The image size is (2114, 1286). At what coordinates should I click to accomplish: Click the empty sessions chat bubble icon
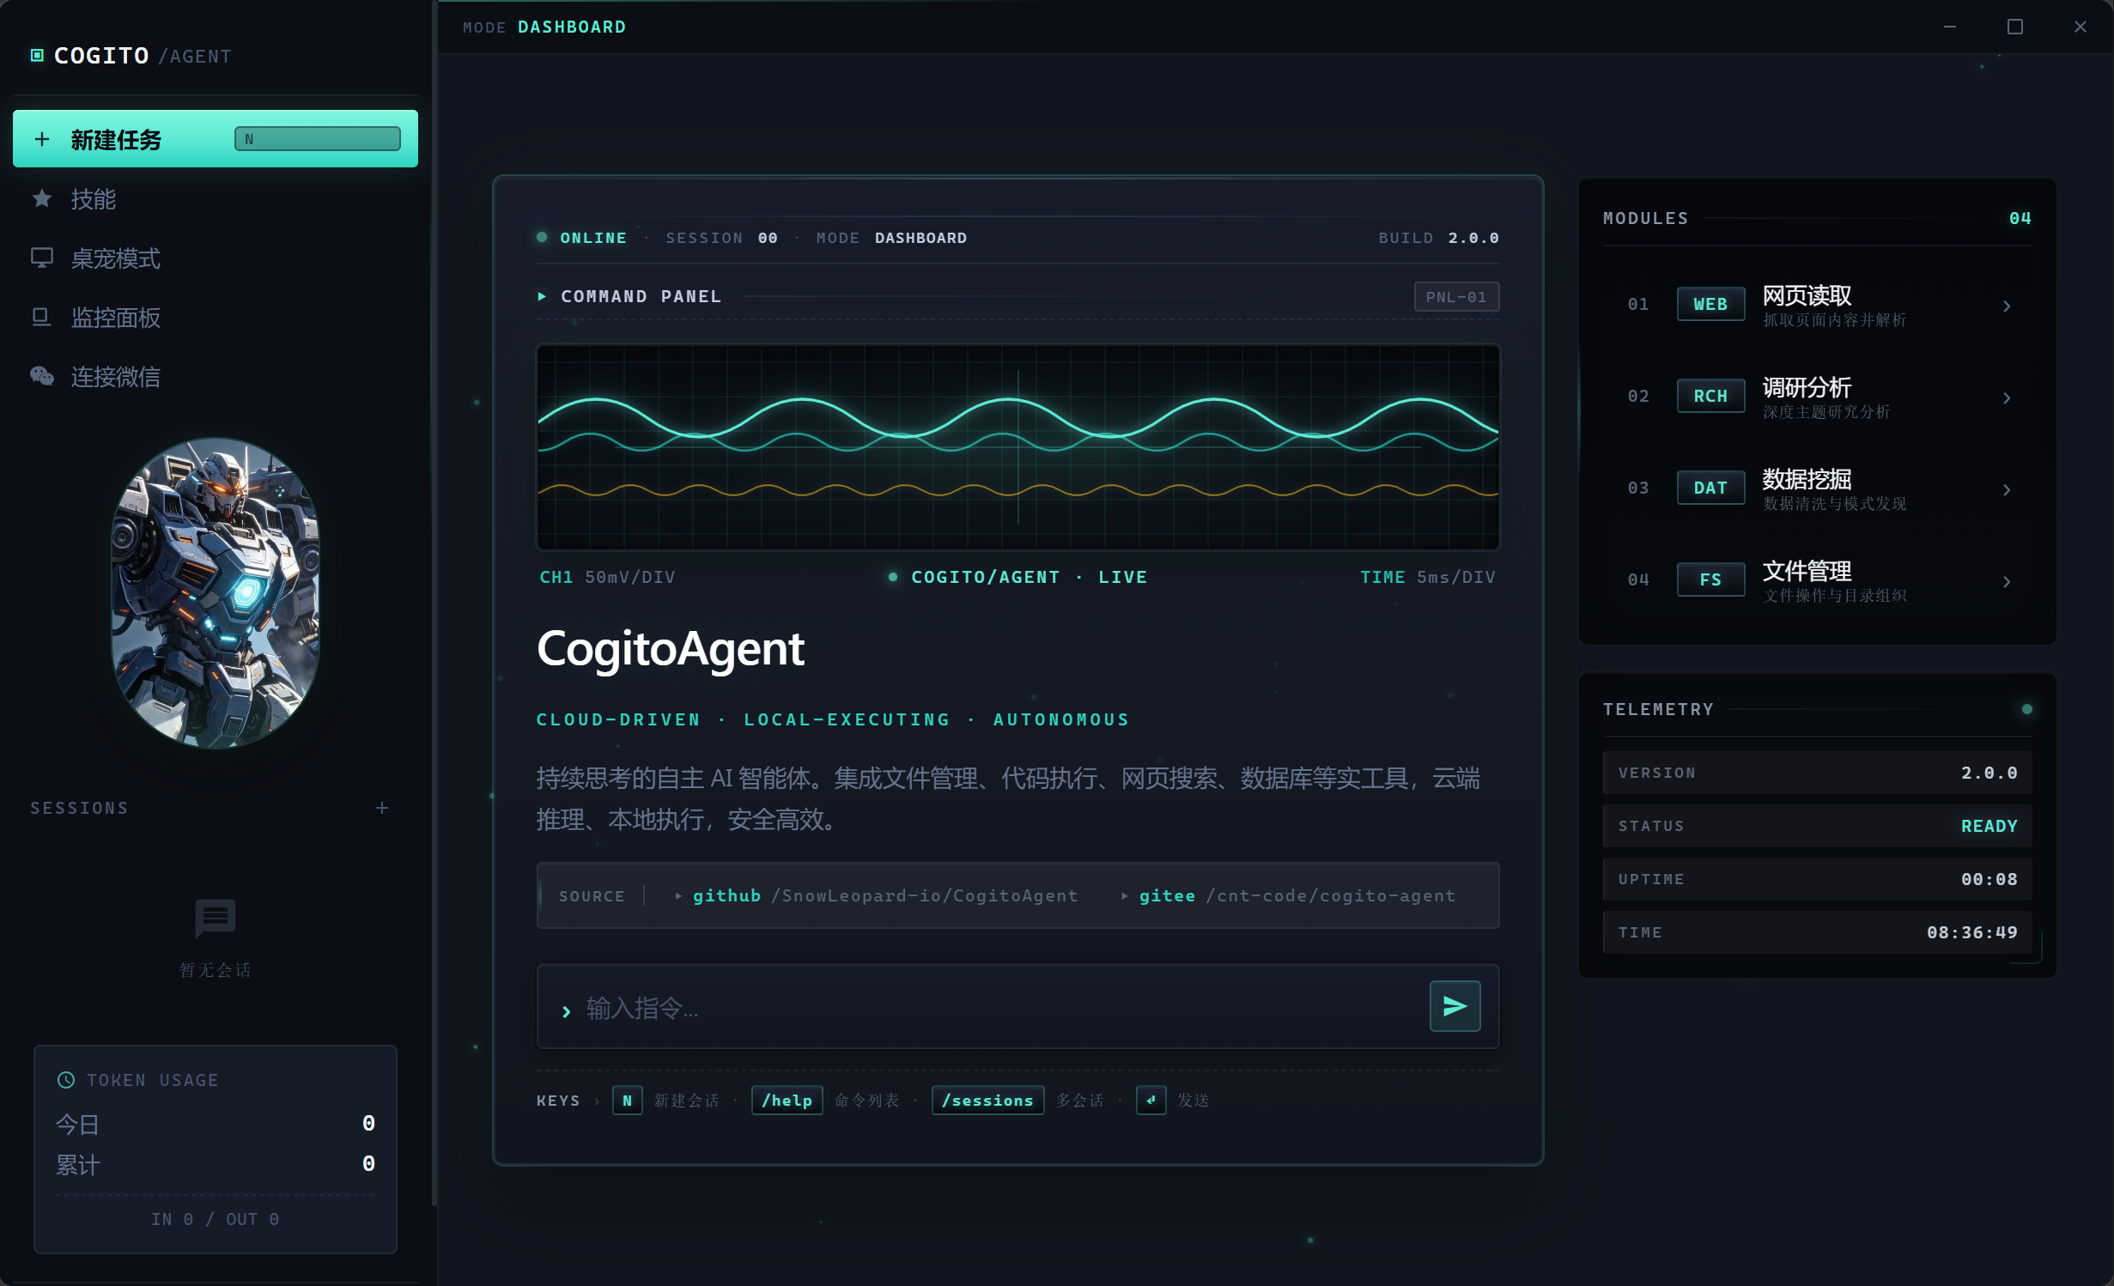click(x=216, y=919)
